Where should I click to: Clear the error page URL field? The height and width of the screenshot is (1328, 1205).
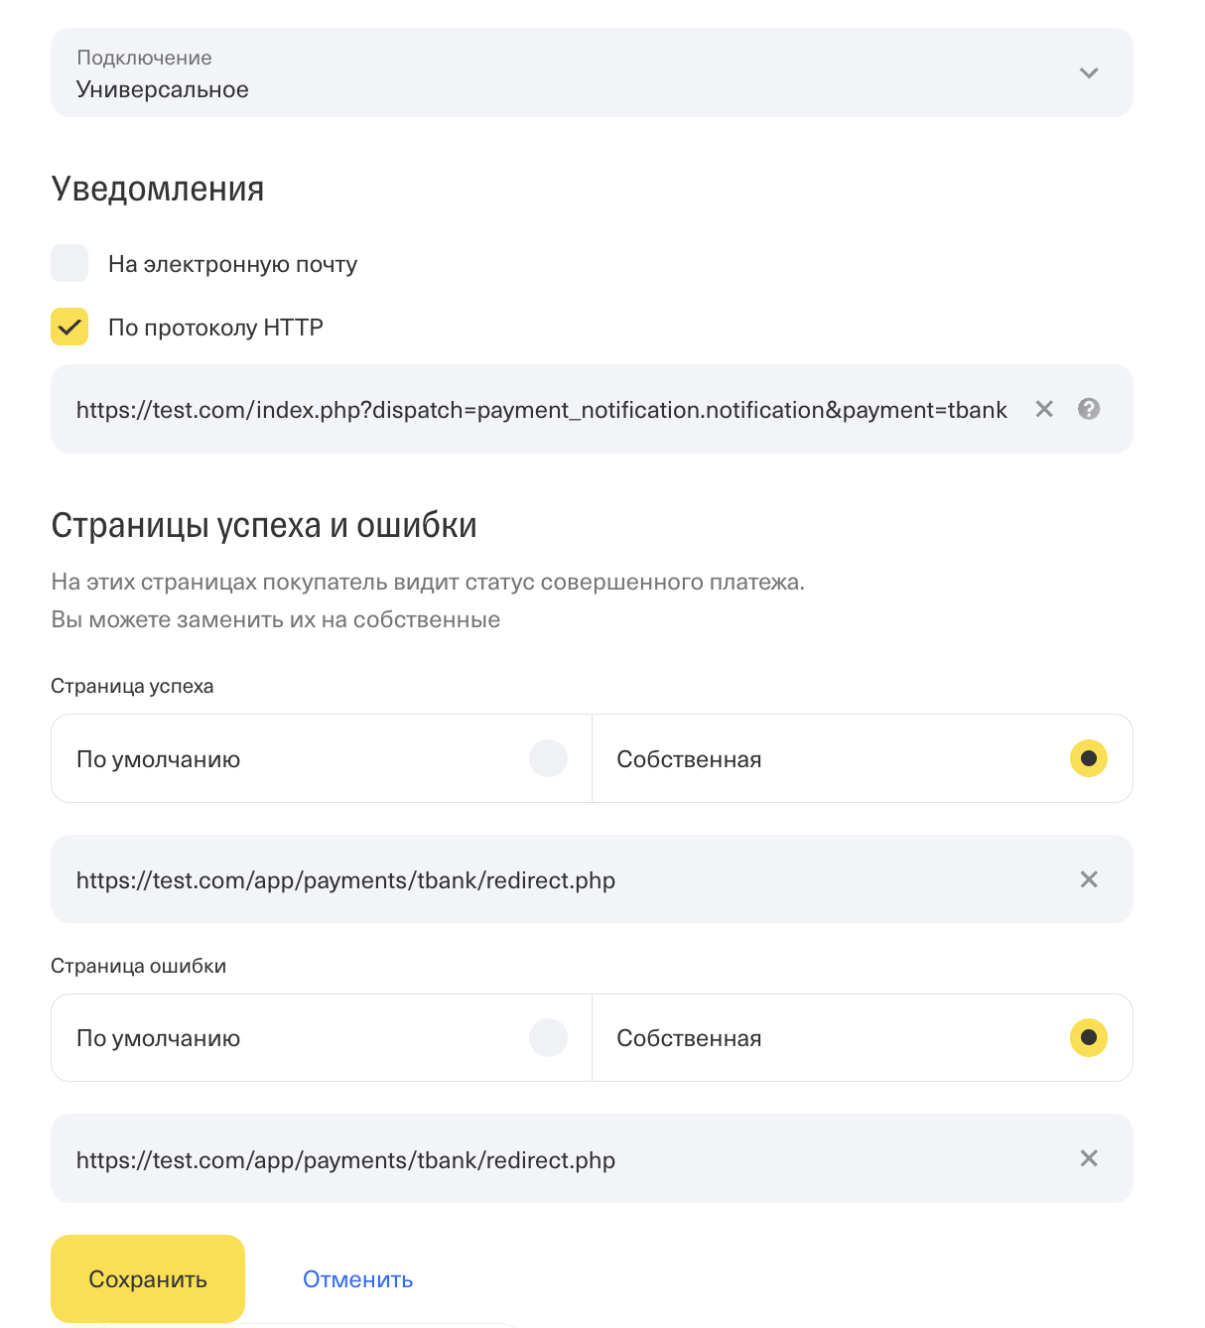click(1089, 1158)
